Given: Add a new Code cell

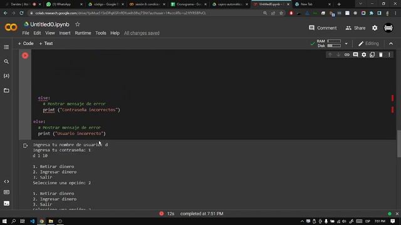Looking at the screenshot, I should [26, 44].
